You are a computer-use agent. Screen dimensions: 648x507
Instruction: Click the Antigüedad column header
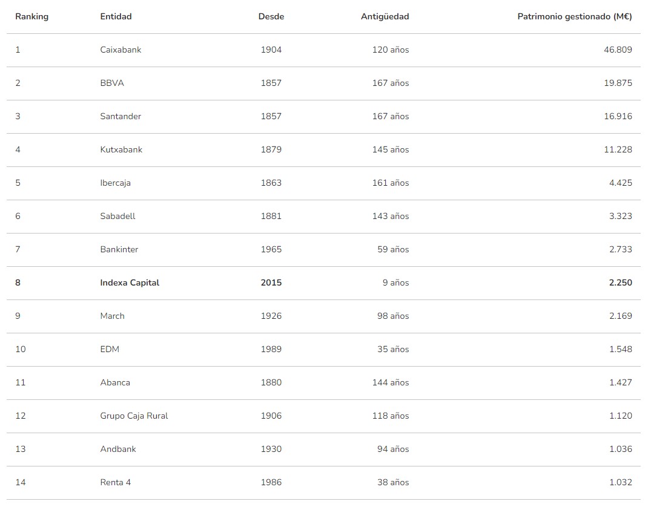point(385,16)
